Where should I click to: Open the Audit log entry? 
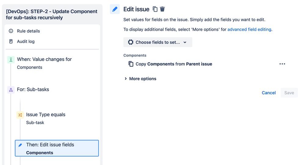[26, 41]
